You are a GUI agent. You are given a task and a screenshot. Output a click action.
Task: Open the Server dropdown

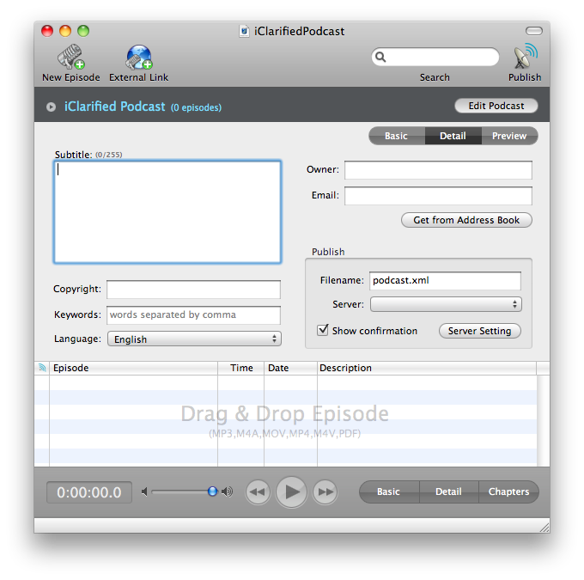445,304
